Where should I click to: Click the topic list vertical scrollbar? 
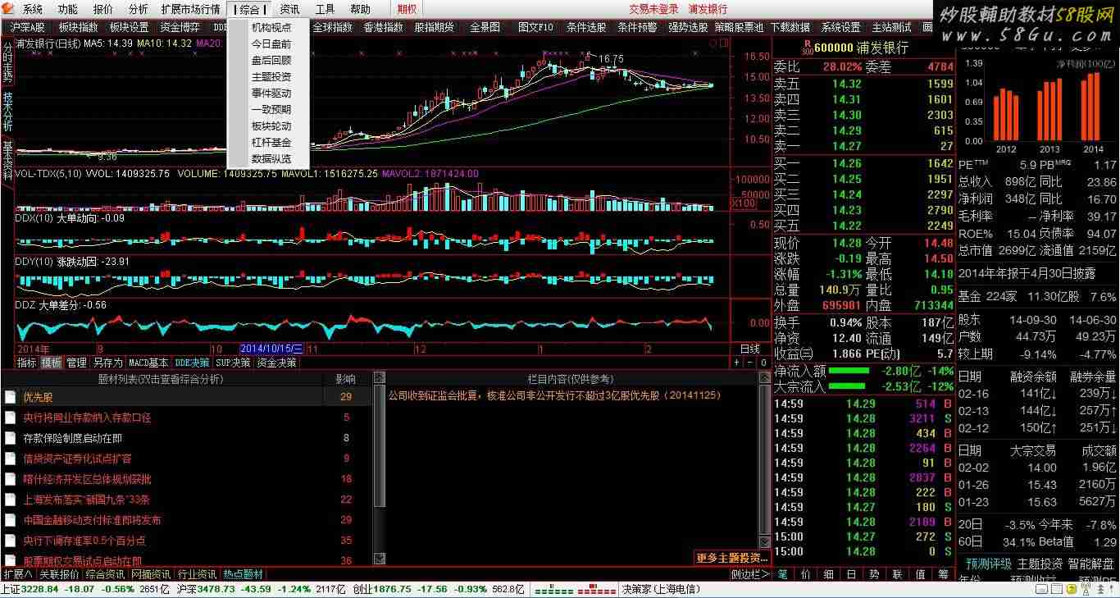pos(379,468)
